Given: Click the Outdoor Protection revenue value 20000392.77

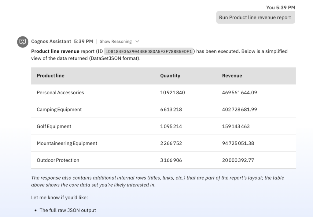Looking at the screenshot, I should pos(238,160).
